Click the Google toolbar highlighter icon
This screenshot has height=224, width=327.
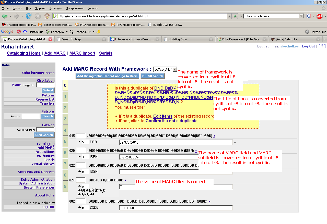pos(98,32)
